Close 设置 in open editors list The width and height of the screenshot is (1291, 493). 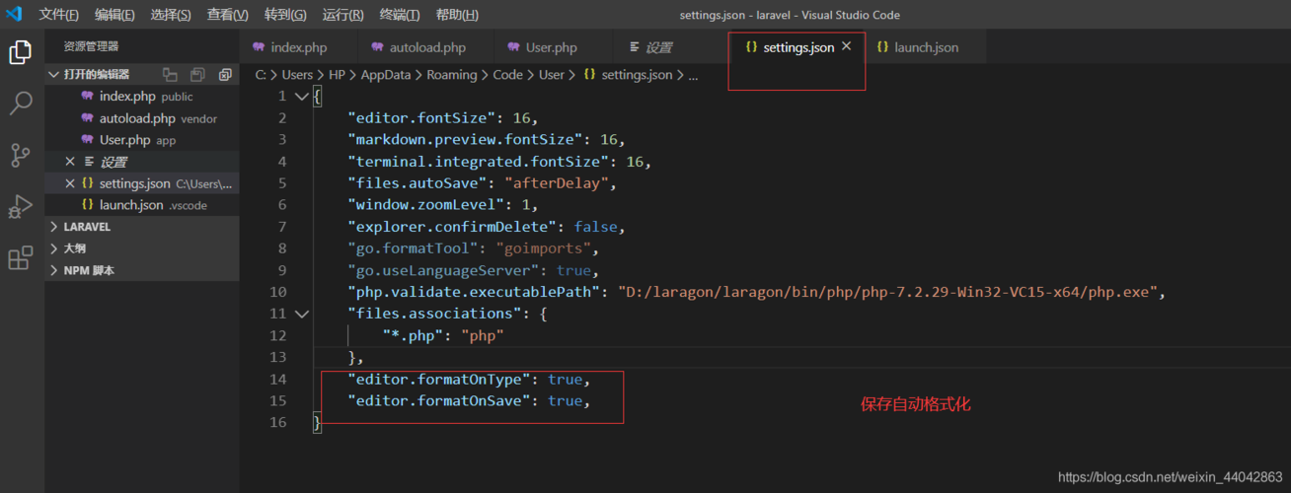click(69, 162)
